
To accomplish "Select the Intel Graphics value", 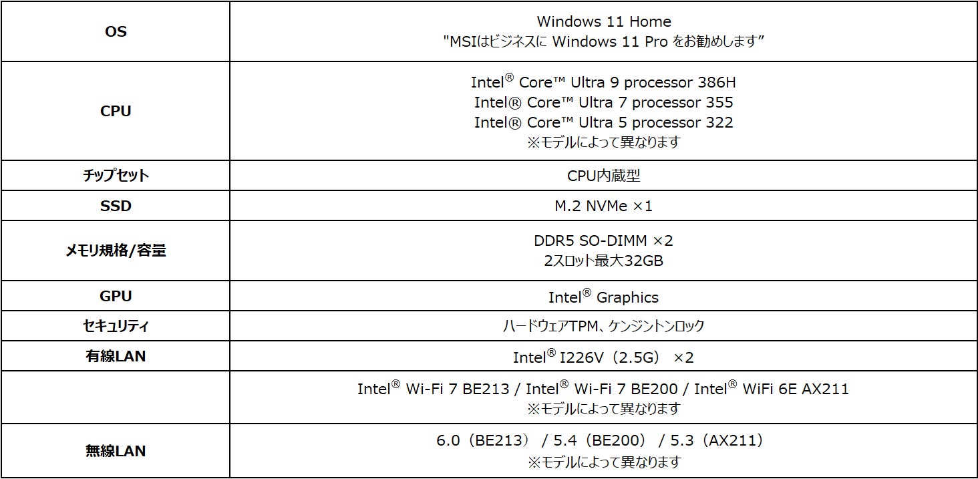I will [603, 297].
